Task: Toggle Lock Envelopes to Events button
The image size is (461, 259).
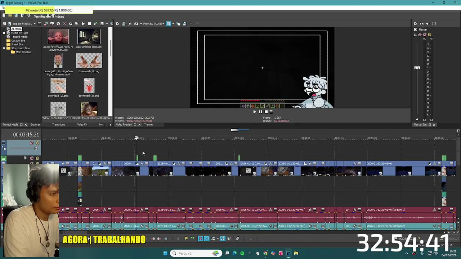Action: click(223, 238)
